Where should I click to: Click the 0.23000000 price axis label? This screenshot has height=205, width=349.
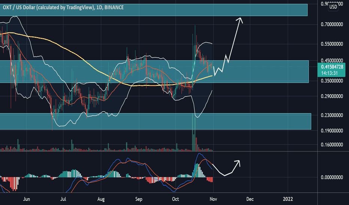point(332,116)
